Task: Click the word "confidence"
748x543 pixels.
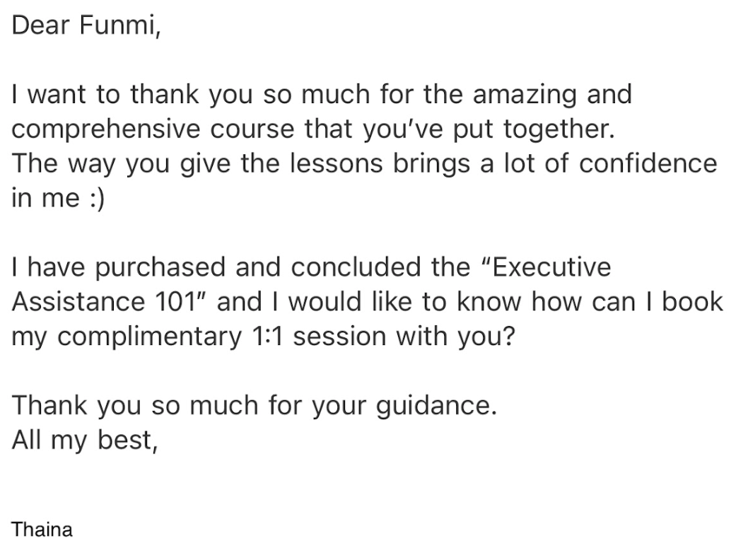Action: coord(647,163)
